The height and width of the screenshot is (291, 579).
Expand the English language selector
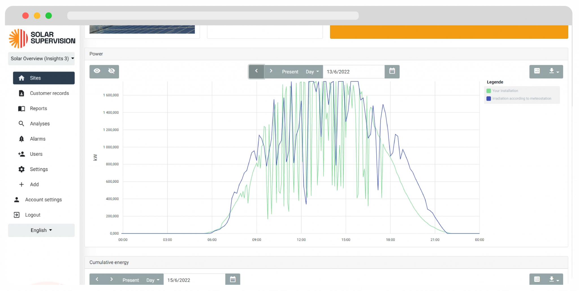click(41, 230)
